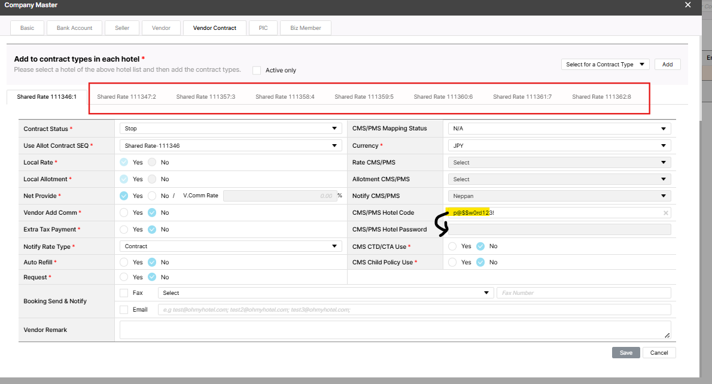Image resolution: width=712 pixels, height=384 pixels.
Task: Set Auto Refill to Yes
Action: (124, 263)
